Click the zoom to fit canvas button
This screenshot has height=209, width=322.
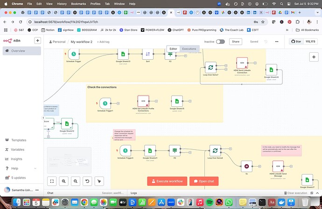tap(52, 181)
